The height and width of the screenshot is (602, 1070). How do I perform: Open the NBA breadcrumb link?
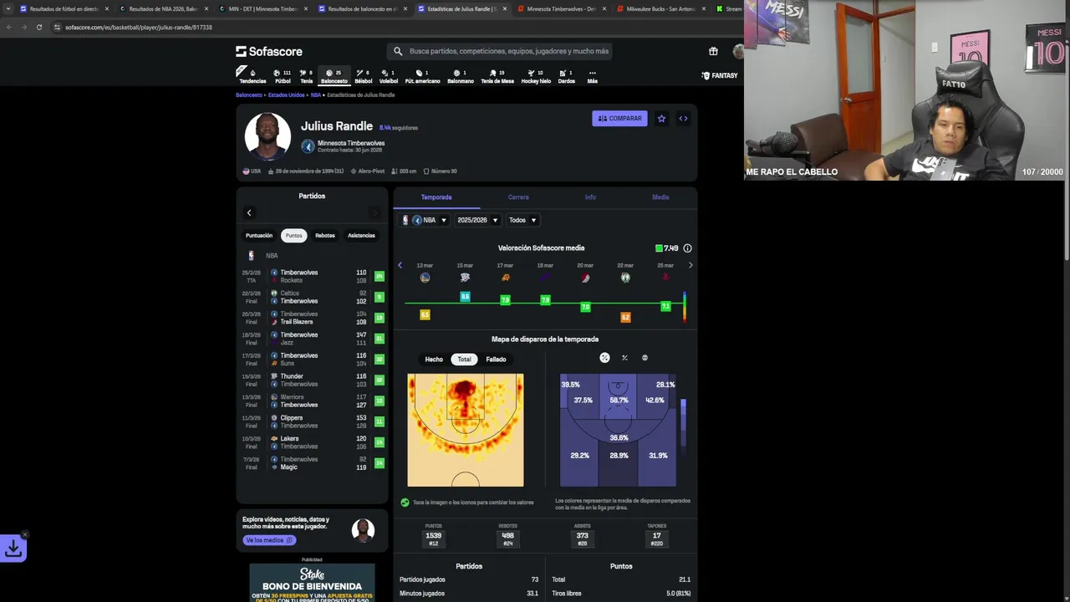316,95
